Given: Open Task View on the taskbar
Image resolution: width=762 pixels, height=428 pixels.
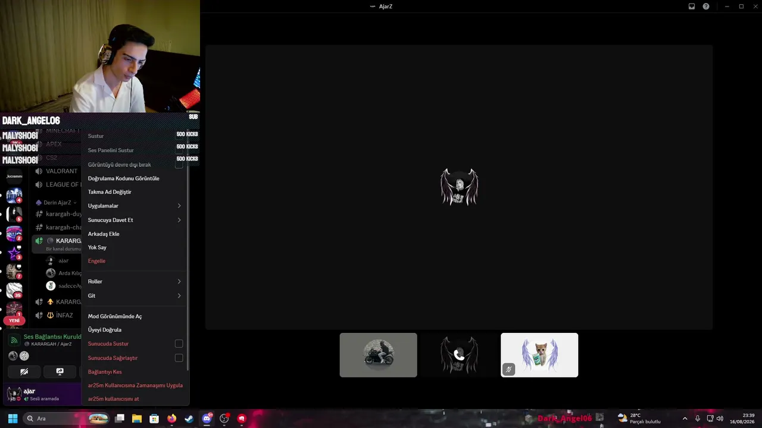Looking at the screenshot, I should pos(120,418).
